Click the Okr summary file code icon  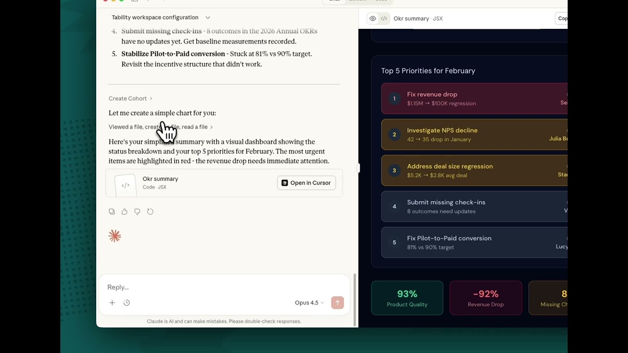[126, 185]
